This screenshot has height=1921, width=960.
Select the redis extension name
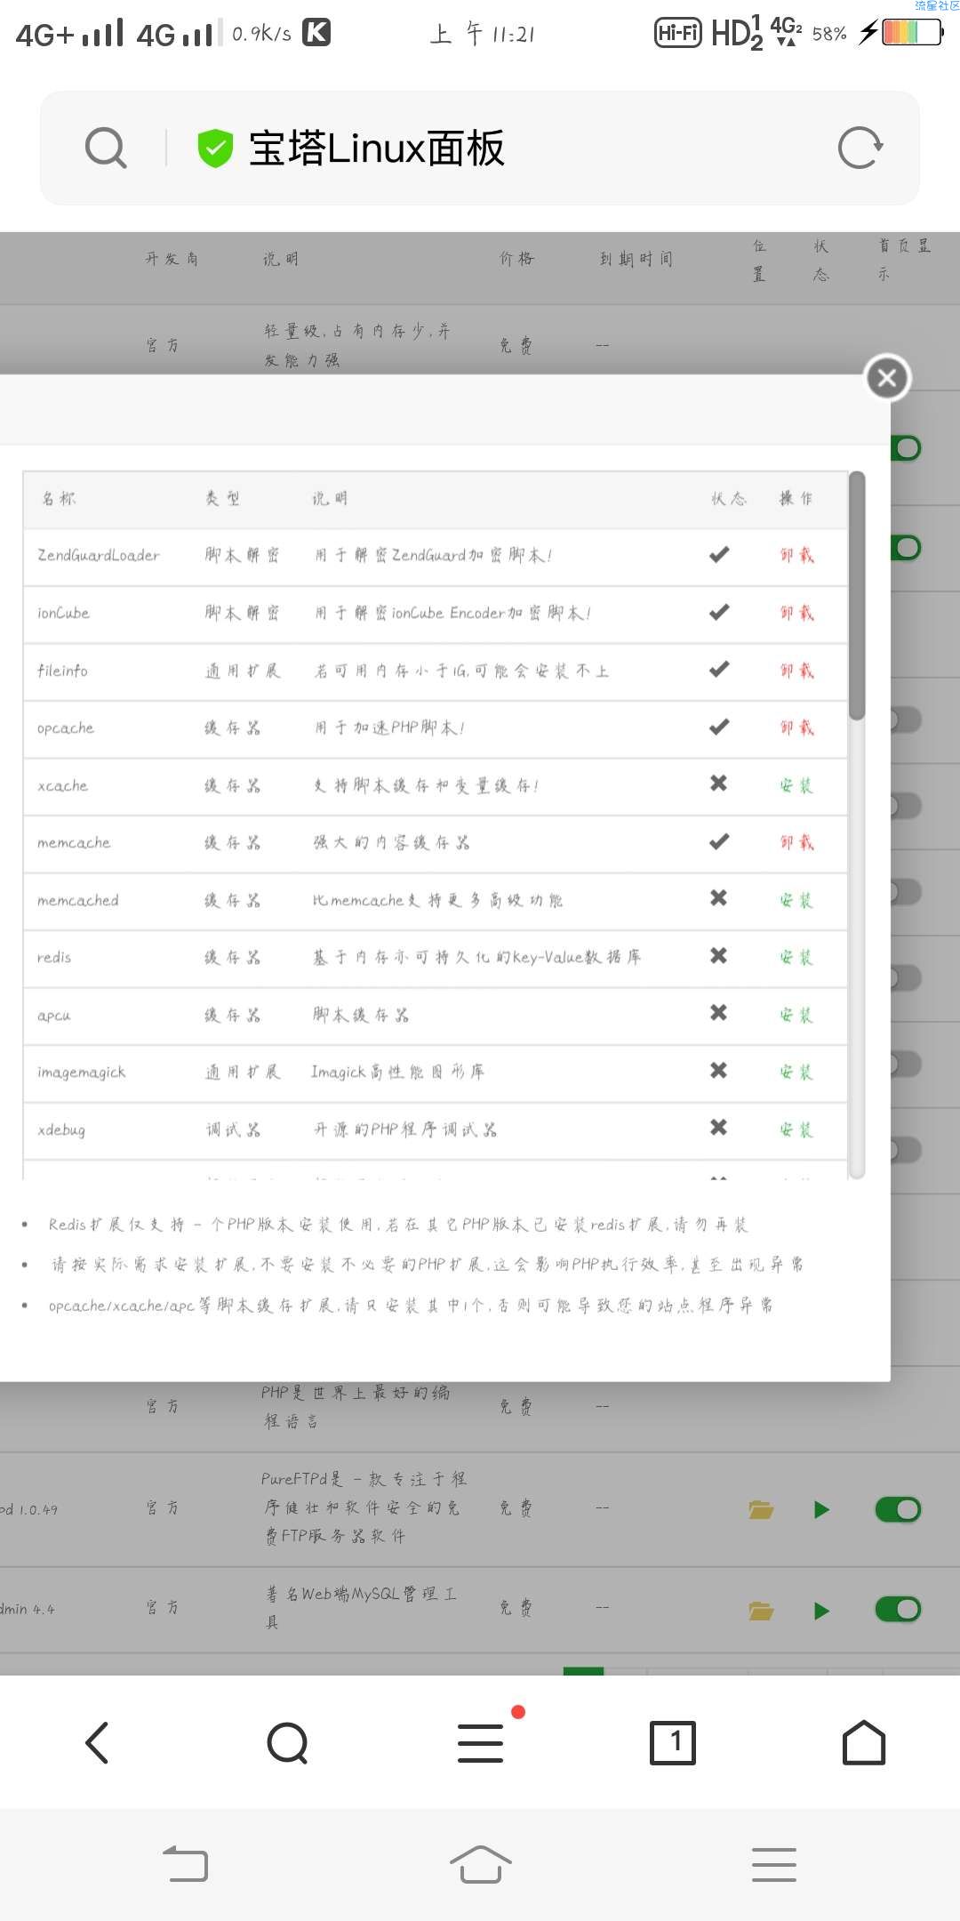[54, 957]
